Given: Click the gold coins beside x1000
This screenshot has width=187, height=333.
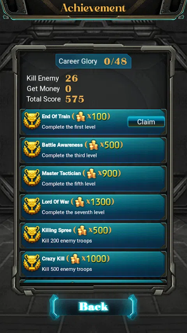Looking at the screenshot, I should (x=75, y=259).
